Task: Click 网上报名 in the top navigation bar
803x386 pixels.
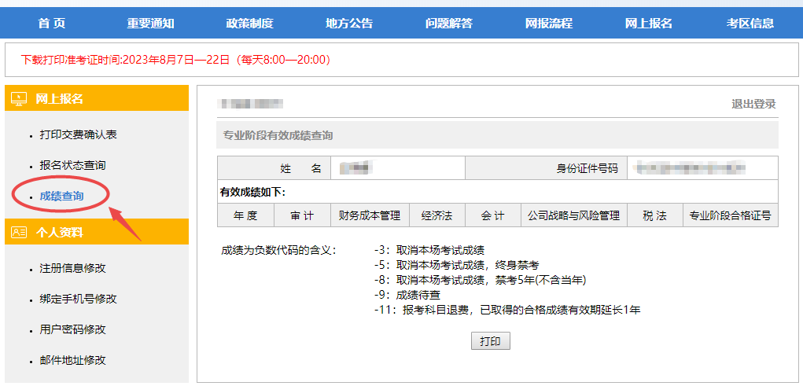Action: (649, 24)
